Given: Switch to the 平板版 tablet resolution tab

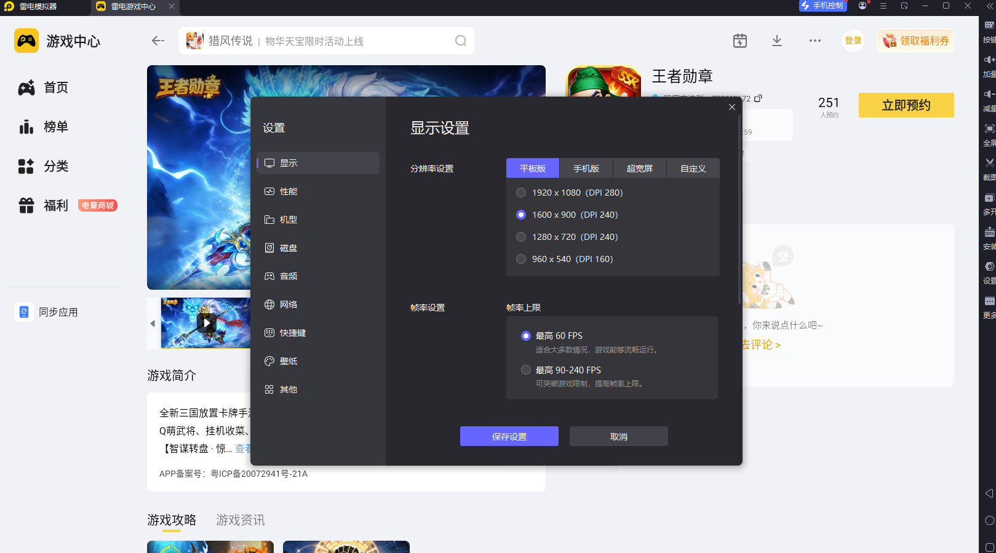Looking at the screenshot, I should 533,168.
